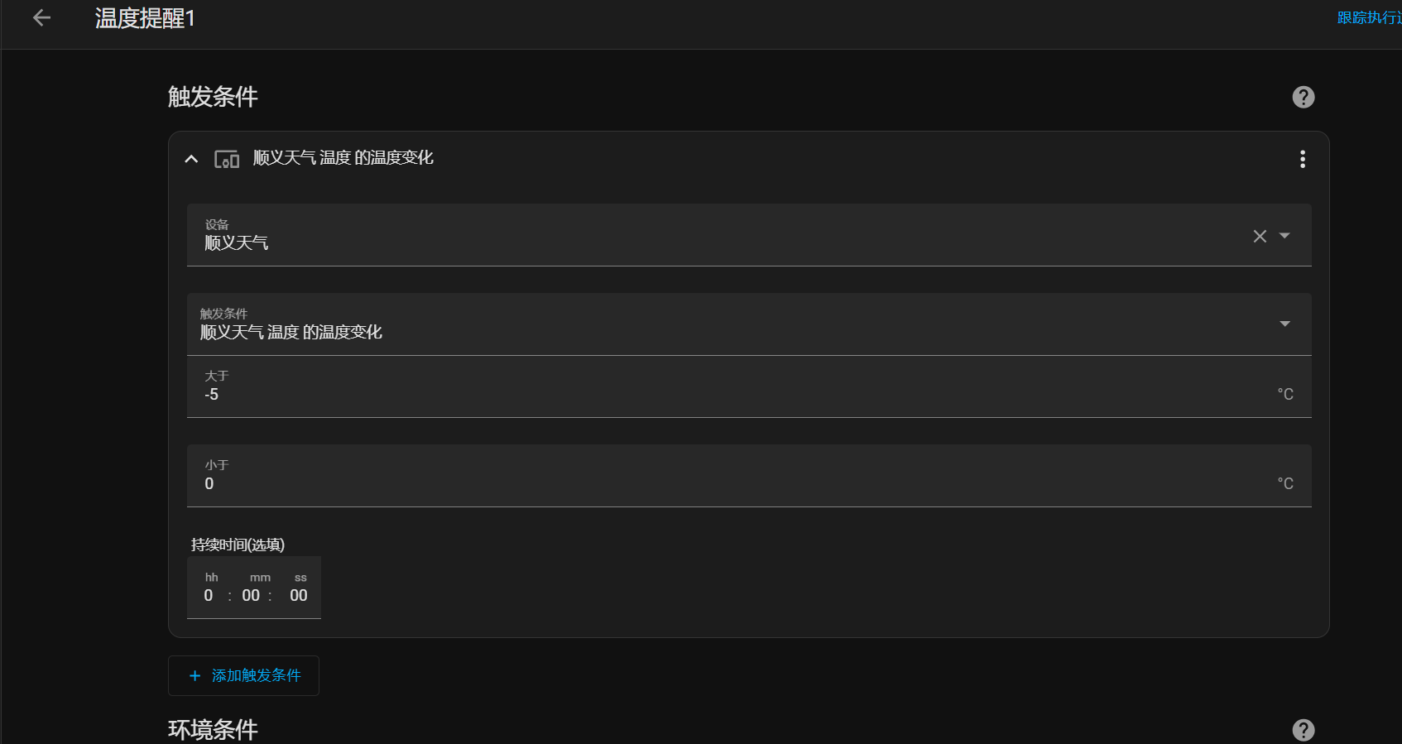
Task: Click device icon in trigger card header
Action: (x=227, y=159)
